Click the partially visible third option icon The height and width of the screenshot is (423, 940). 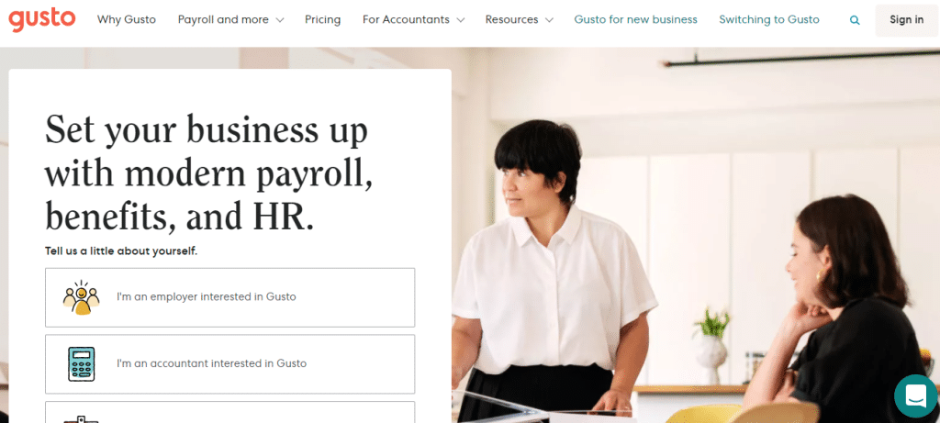81,418
